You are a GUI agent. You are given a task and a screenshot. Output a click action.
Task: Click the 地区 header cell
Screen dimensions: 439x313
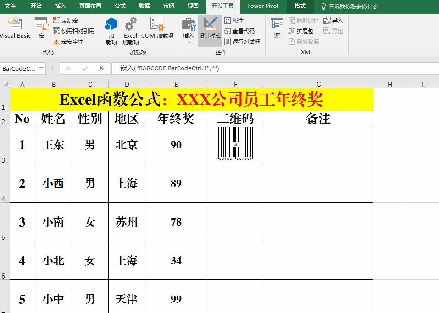[127, 119]
